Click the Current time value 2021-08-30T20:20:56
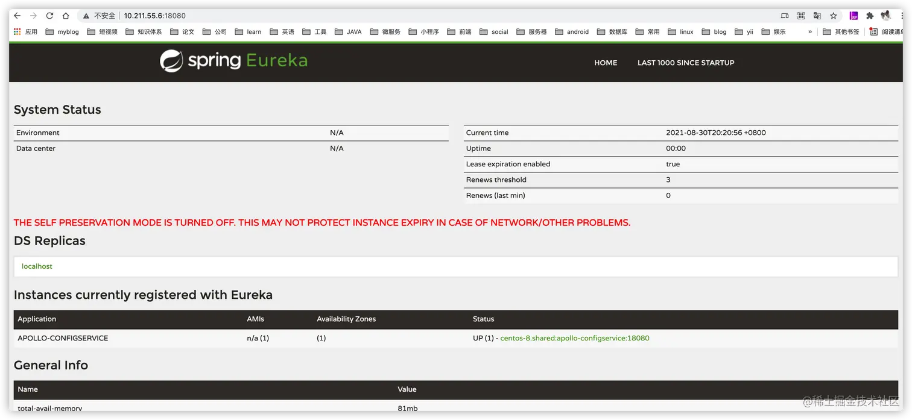Image resolution: width=912 pixels, height=420 pixels. pyautogui.click(x=716, y=133)
